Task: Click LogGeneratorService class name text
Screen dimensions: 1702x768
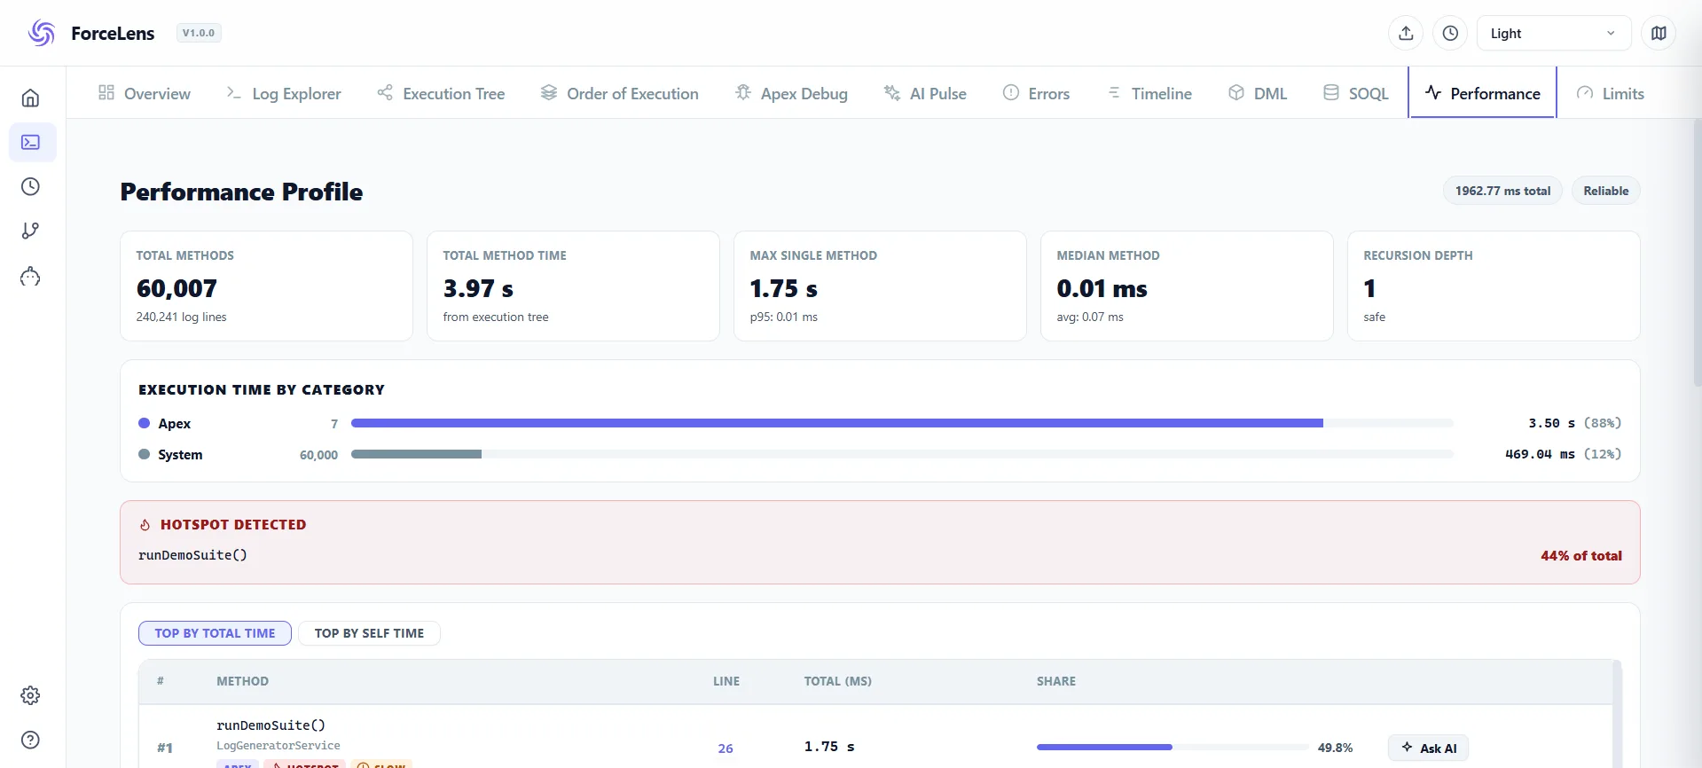Action: coord(278,746)
